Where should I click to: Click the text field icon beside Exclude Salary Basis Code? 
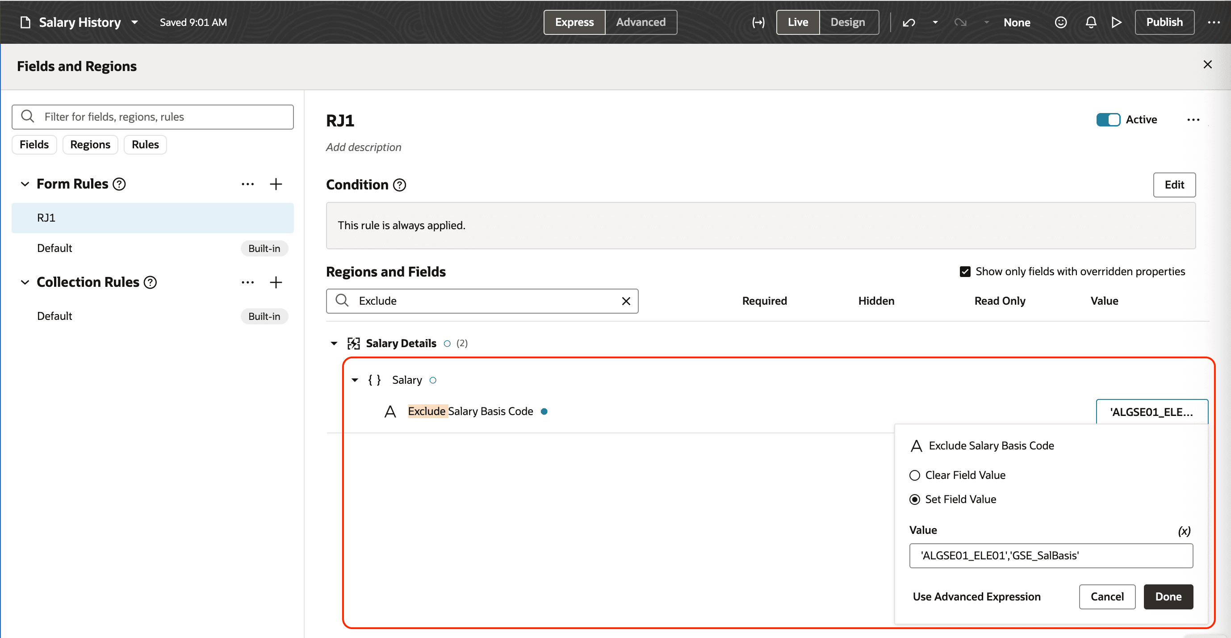390,411
